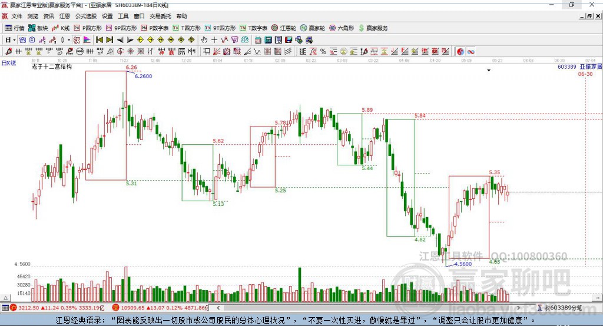603x326 pixels.
Task: Click the 沪 Shanghai index status badge
Action: tap(14, 308)
